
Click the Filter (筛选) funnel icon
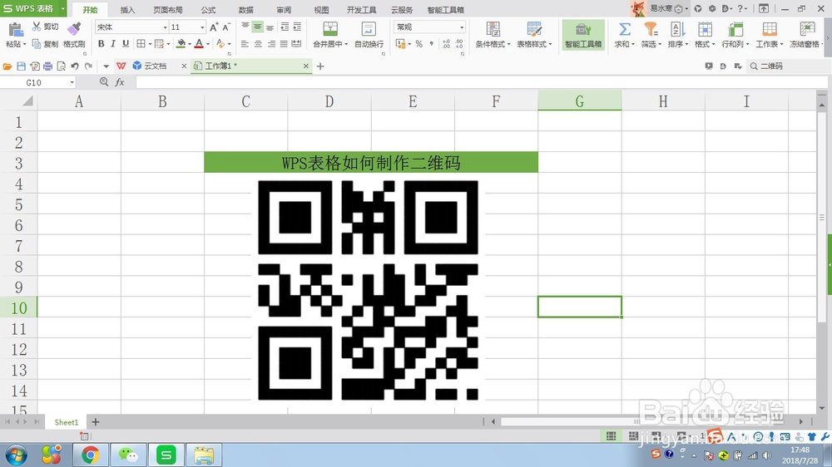pos(651,29)
